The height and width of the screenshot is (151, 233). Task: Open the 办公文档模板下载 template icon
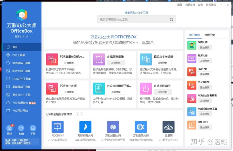[x=99, y=89]
